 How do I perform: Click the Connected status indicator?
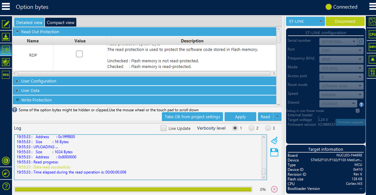tap(341, 7)
